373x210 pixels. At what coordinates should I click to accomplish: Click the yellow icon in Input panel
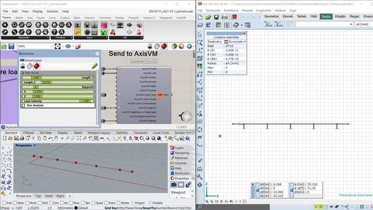tap(78, 32)
